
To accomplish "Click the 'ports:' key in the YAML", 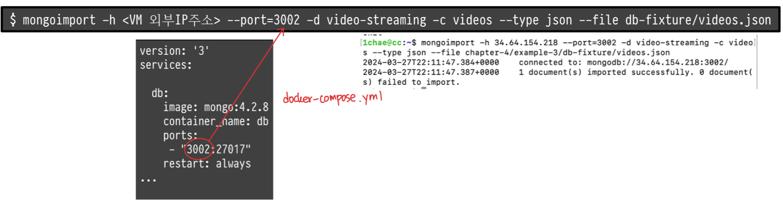I will (x=180, y=136).
